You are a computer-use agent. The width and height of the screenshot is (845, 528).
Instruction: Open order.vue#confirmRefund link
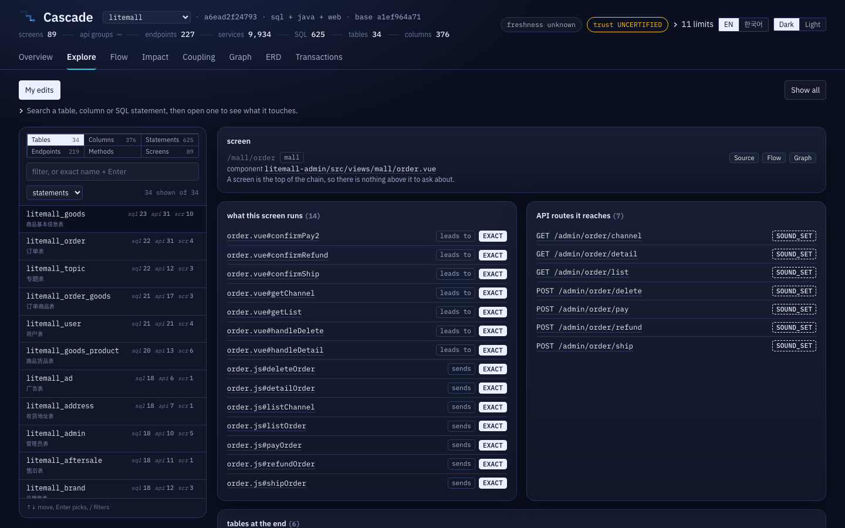click(x=278, y=255)
